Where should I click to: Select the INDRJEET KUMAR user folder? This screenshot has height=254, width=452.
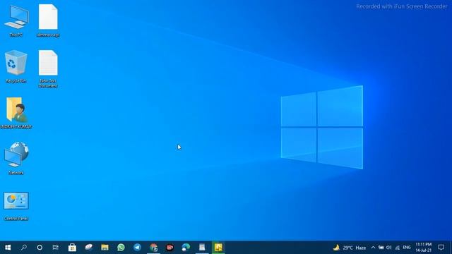pos(16,113)
